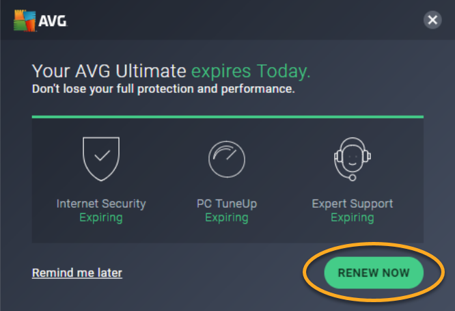Select the Expert Support label

pos(353,204)
